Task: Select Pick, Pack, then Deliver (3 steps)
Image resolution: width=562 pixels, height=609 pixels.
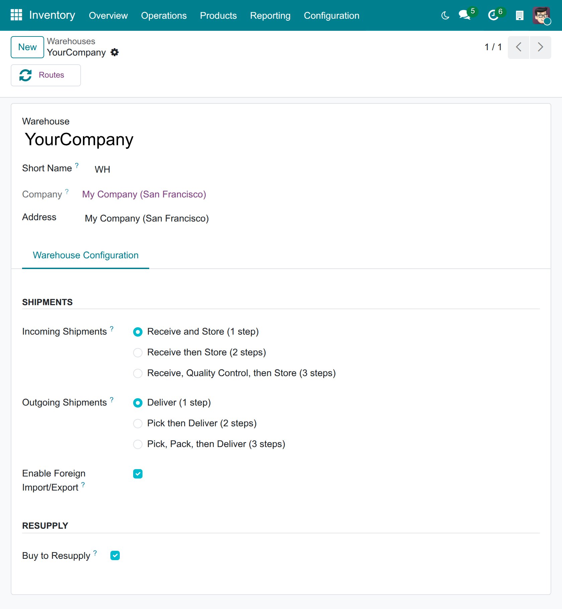Action: point(138,444)
